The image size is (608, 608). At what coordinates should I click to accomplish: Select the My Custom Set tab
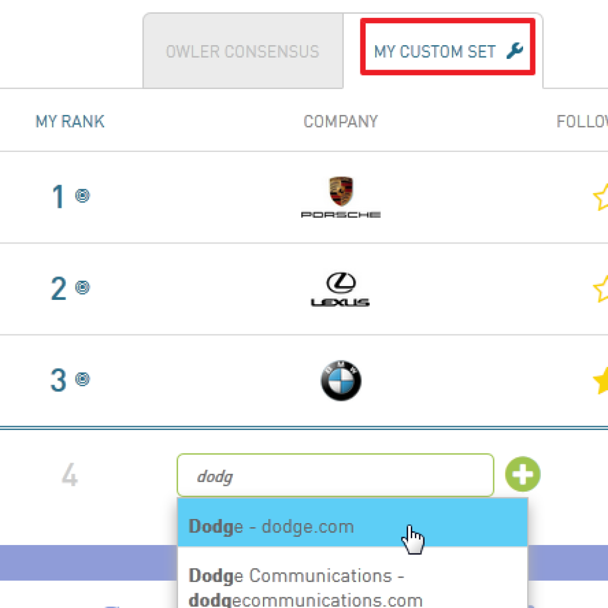pos(435,52)
